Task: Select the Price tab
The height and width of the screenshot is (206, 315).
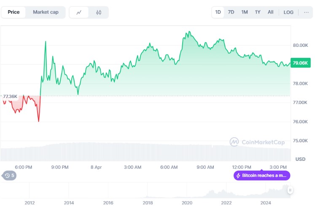Action: coord(13,12)
